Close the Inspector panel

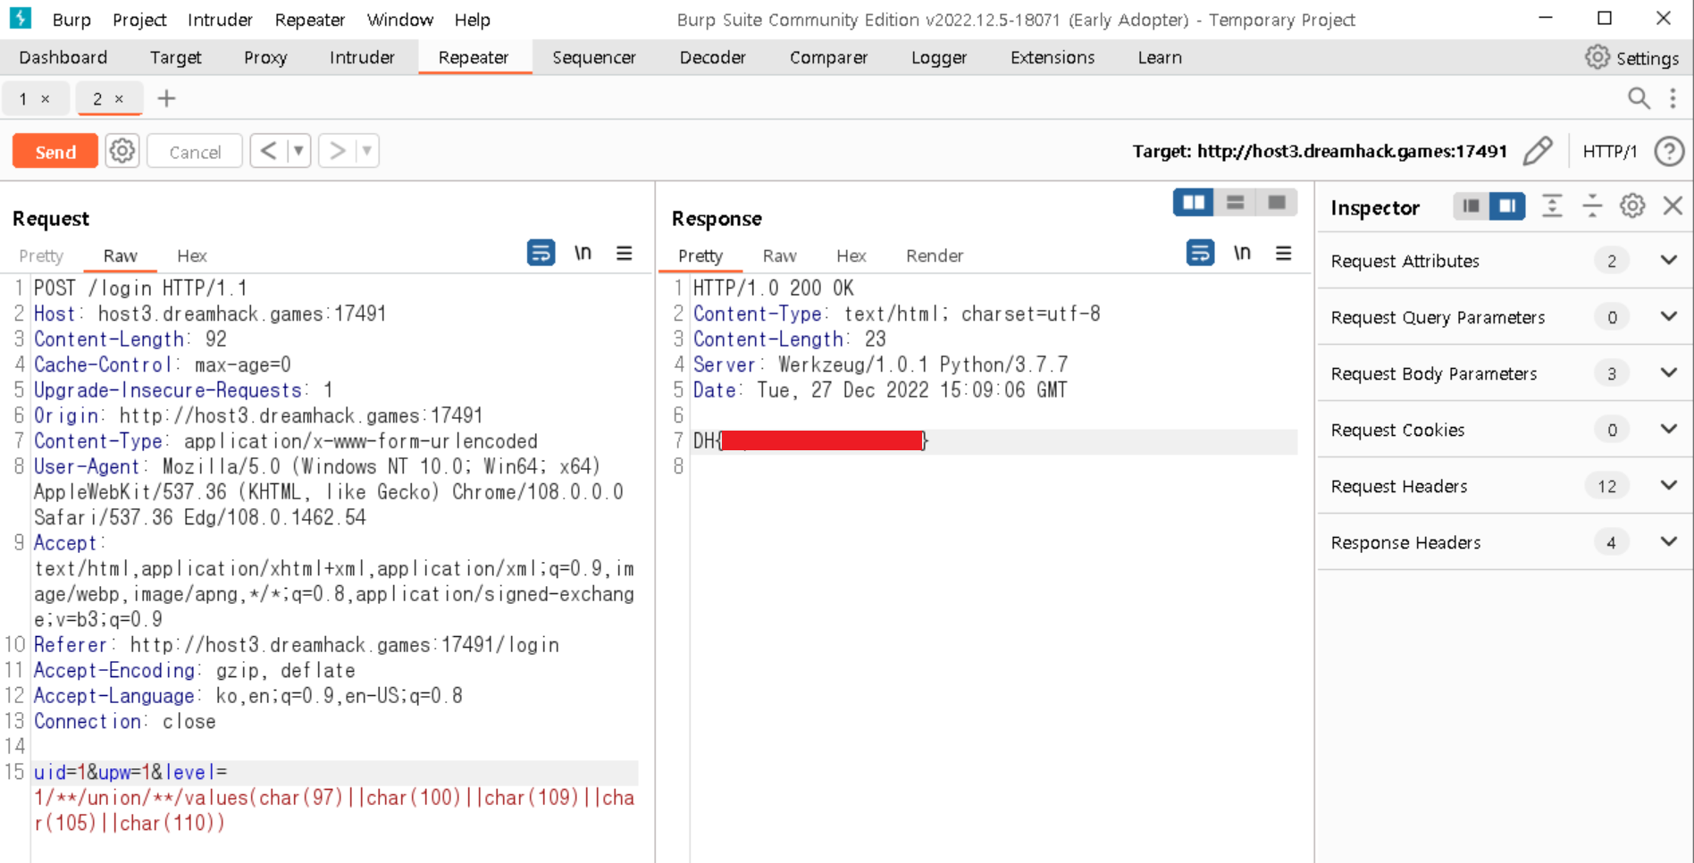1673,206
